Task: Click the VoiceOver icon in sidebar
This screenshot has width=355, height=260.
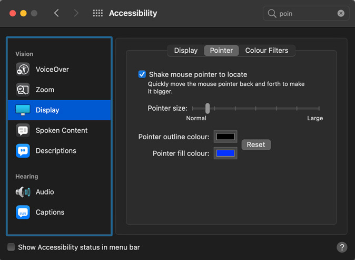Action: click(23, 70)
